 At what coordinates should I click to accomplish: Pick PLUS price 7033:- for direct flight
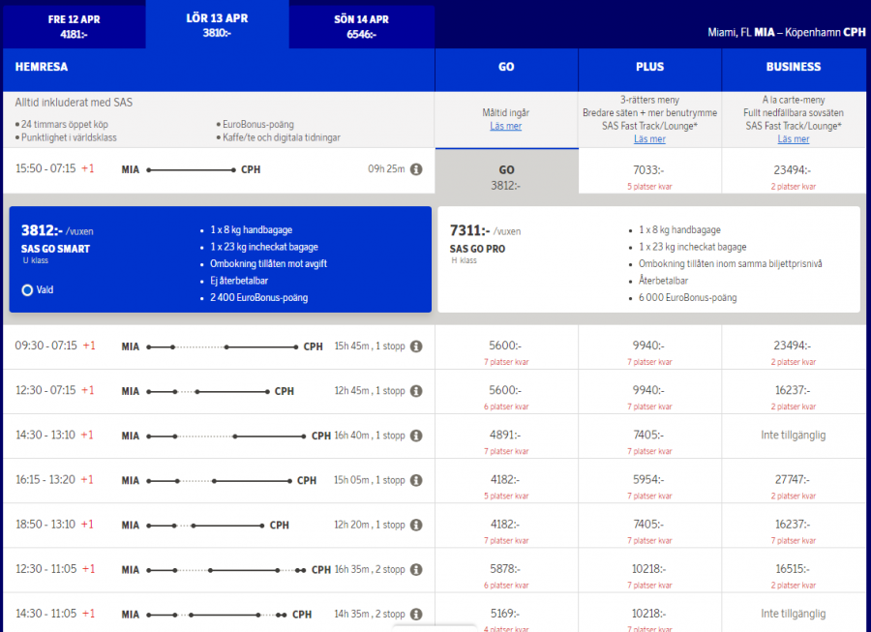[x=649, y=169]
